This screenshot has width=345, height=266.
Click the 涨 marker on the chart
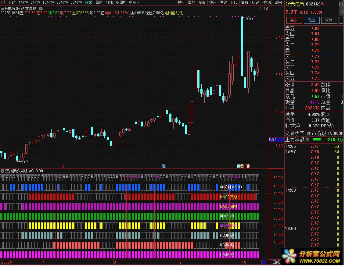coord(248,166)
